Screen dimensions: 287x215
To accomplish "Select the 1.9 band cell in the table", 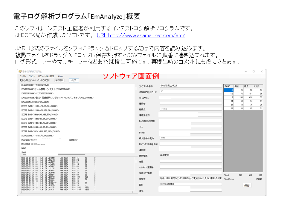I will point(229,90).
